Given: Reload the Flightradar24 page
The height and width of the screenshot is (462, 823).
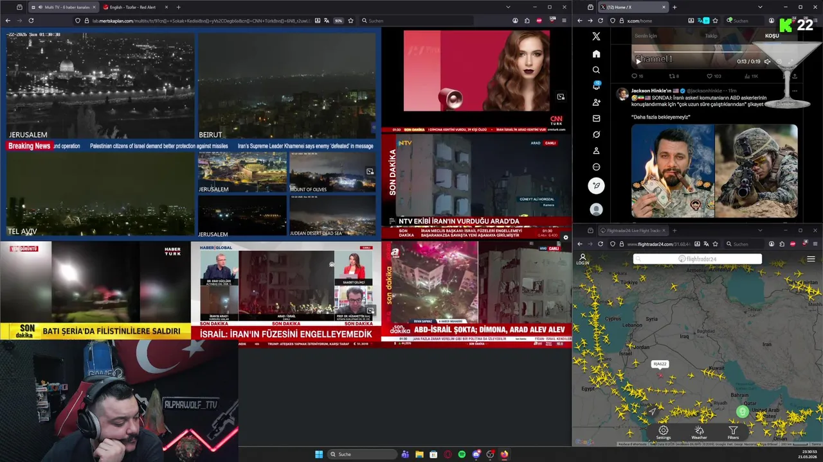Looking at the screenshot, I should point(601,244).
